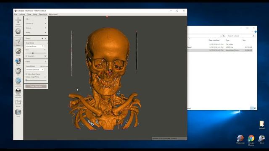
Task: Click the Meshmixer logo in the title bar
Action: [x=16, y=11]
